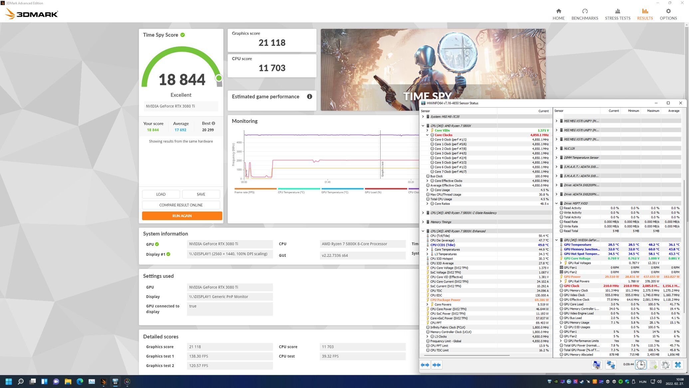Toggle GPU Load (%) legend in Monitoring
689x388 pixels.
pyautogui.click(x=373, y=192)
